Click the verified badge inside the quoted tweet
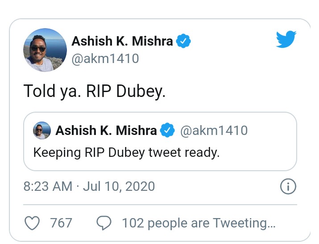Viewport: 319px width, 244px height. (167, 130)
